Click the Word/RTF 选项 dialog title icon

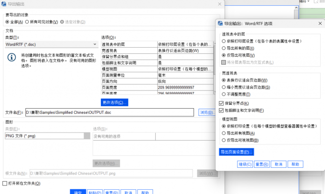[x=220, y=23]
